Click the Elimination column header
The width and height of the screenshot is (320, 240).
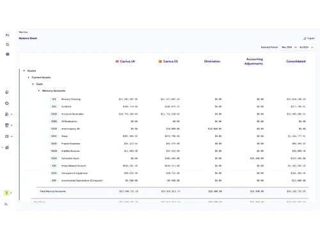(x=212, y=61)
